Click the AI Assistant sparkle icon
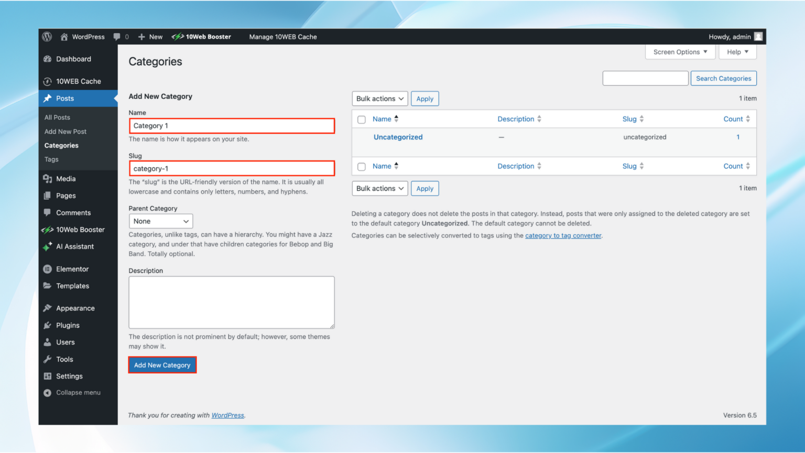Image resolution: width=805 pixels, height=453 pixels. [x=48, y=246]
